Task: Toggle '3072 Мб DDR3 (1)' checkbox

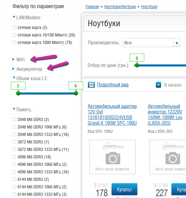Action: (14, 142)
